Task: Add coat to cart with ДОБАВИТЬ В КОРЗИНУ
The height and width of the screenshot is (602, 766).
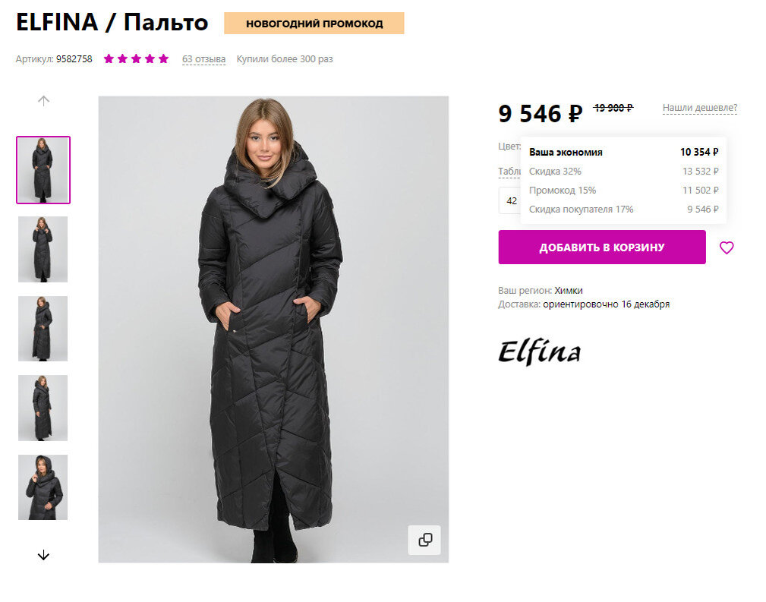Action: [x=602, y=247]
